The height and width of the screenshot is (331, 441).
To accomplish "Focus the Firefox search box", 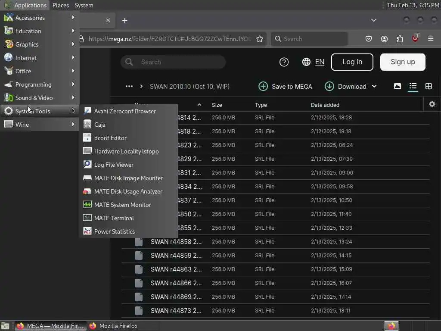I will tap(309, 39).
